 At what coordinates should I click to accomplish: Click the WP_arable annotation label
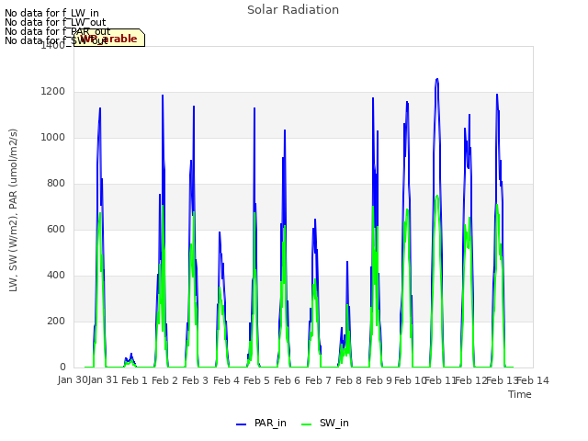[x=109, y=38]
